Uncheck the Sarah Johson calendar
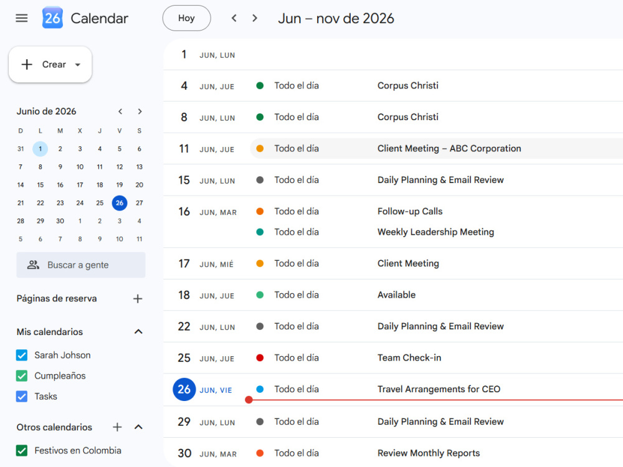Screen dimensions: 623x467 coord(22,355)
